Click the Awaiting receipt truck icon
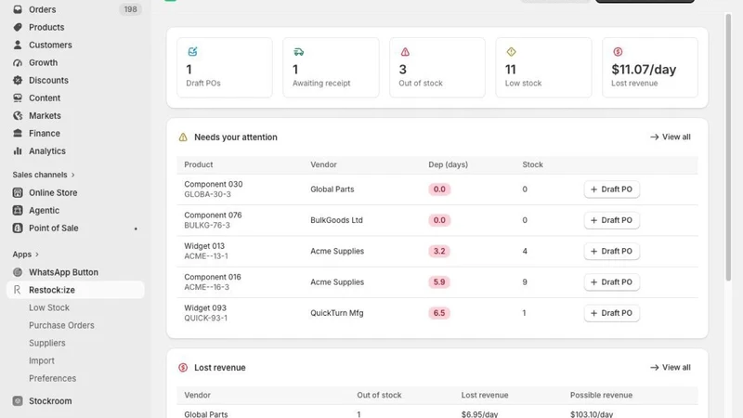This screenshot has width=743, height=418. point(298,52)
